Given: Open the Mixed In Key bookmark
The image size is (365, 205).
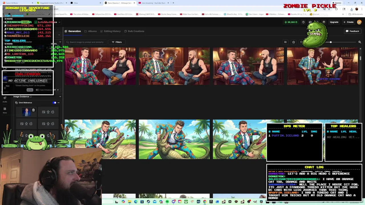Looking at the screenshot, I should pos(233,14).
